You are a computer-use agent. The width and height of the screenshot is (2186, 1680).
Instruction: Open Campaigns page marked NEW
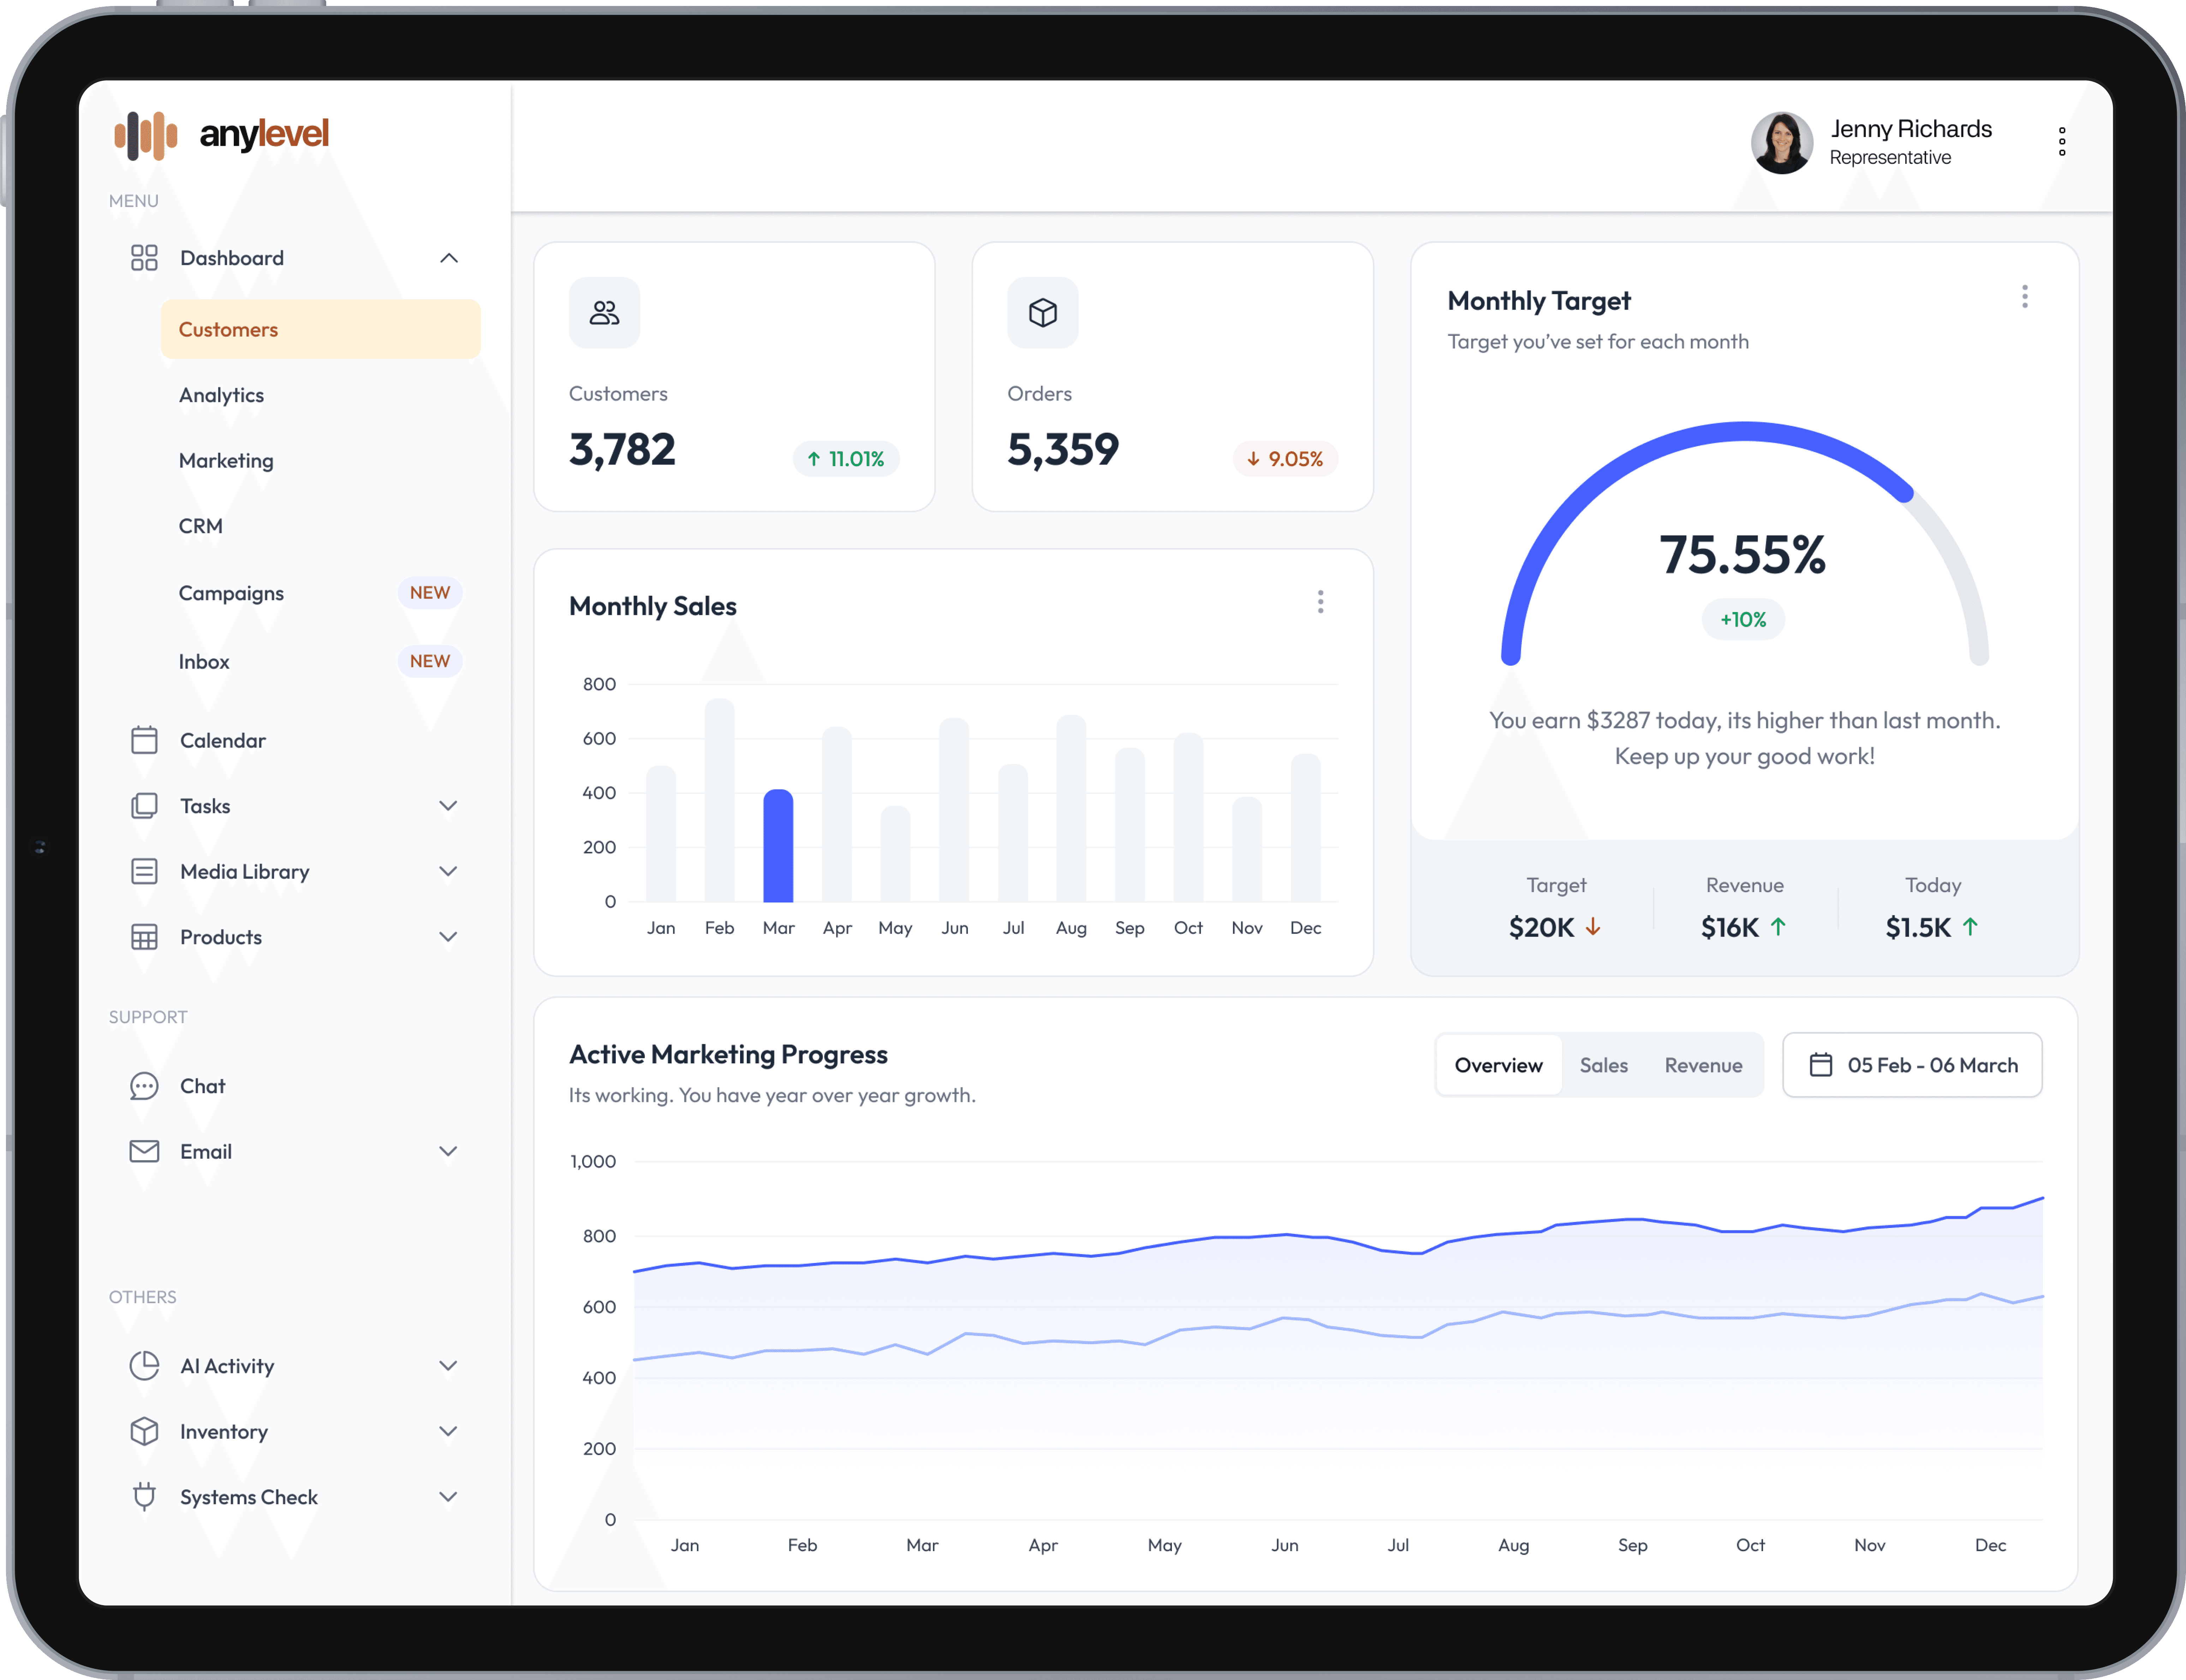[x=232, y=593]
